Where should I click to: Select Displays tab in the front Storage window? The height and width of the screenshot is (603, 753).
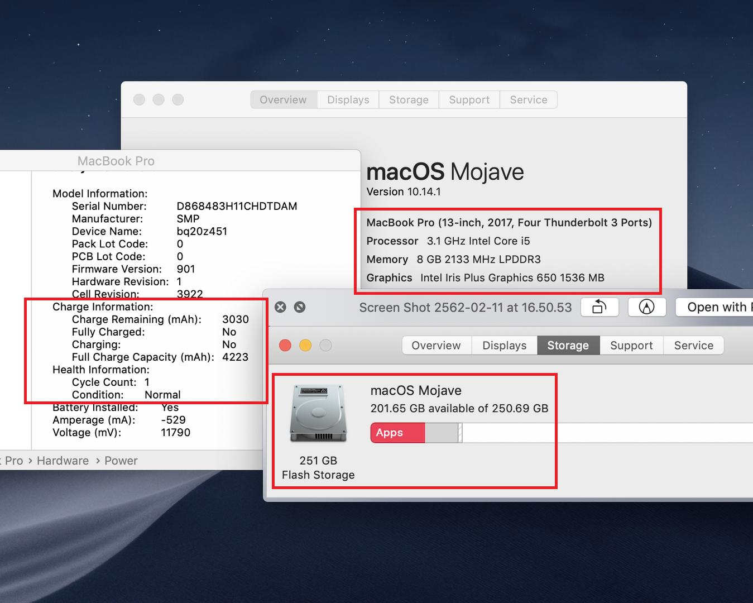pyautogui.click(x=505, y=346)
